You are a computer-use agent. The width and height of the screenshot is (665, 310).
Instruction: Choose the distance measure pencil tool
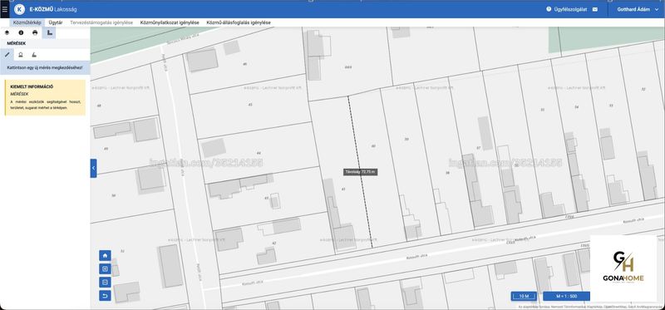tap(7, 54)
